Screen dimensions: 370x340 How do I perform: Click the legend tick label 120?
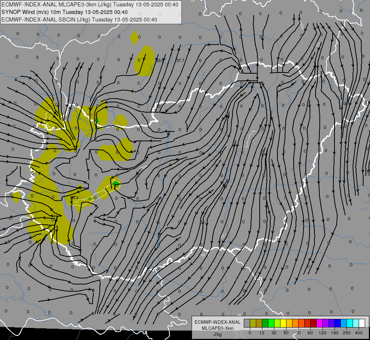322,333
